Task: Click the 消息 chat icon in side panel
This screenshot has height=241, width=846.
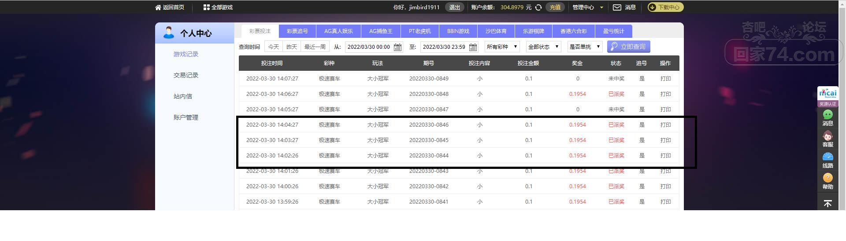Action: (x=828, y=115)
